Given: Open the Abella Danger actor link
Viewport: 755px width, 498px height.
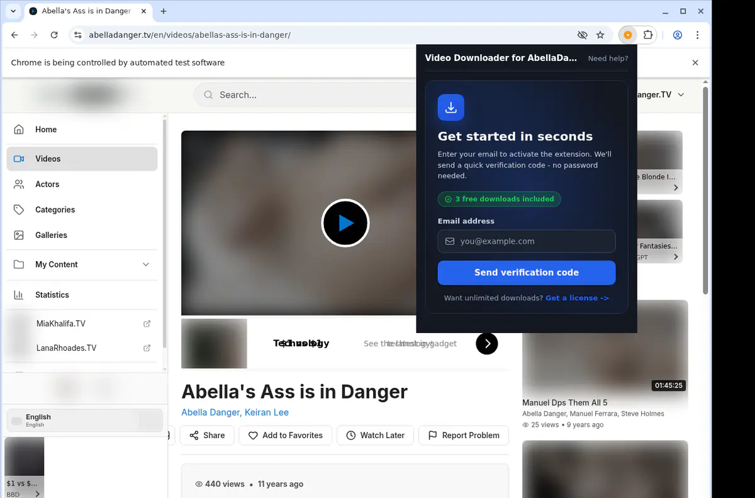Looking at the screenshot, I should 210,412.
